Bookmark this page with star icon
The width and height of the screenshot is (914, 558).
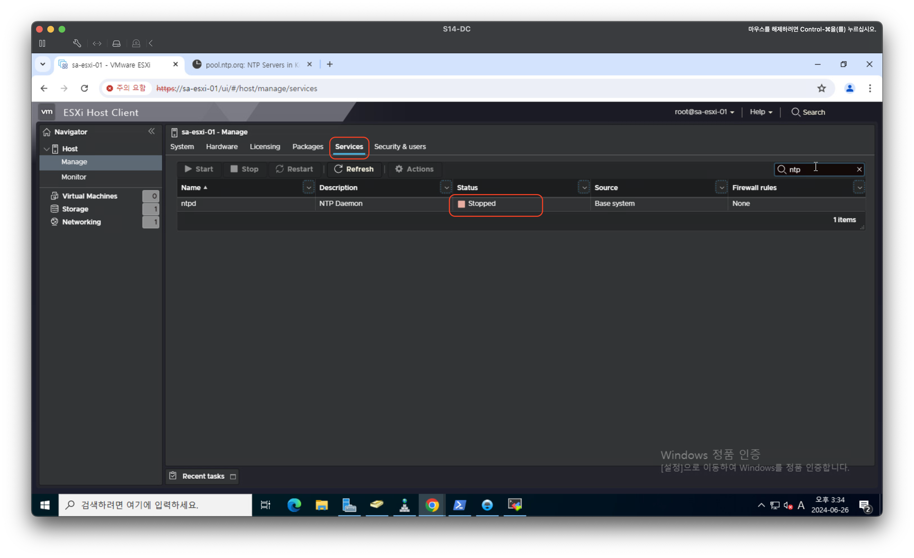pos(822,88)
